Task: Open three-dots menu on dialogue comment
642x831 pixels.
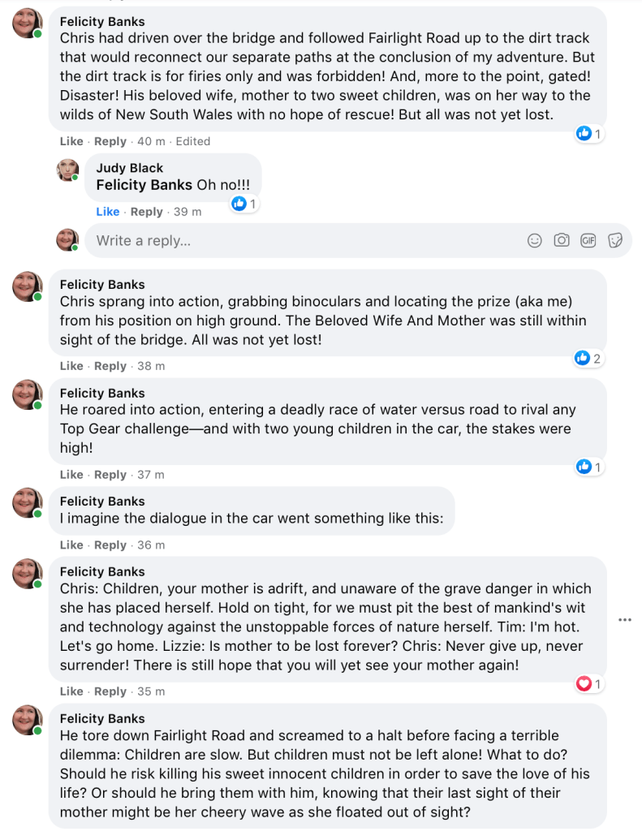Action: tap(624, 619)
